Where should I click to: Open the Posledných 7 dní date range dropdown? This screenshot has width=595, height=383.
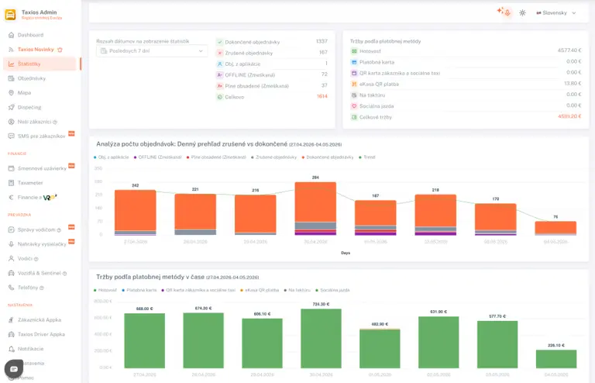[152, 51]
